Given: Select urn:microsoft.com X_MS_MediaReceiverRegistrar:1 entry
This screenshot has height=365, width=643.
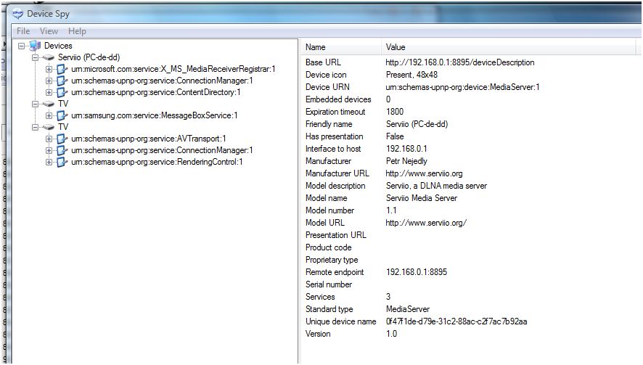Looking at the screenshot, I should point(173,69).
